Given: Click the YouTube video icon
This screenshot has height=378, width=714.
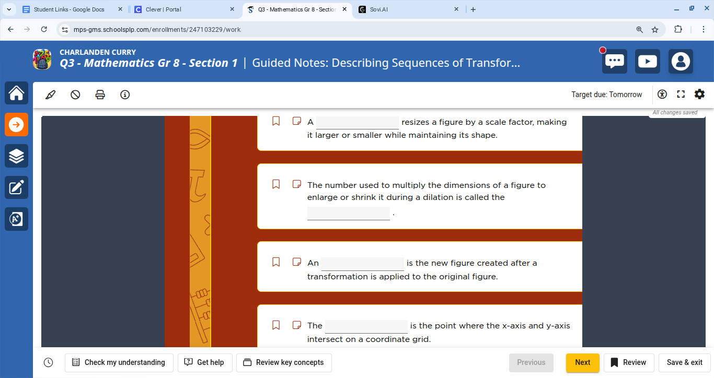Looking at the screenshot, I should (x=647, y=61).
